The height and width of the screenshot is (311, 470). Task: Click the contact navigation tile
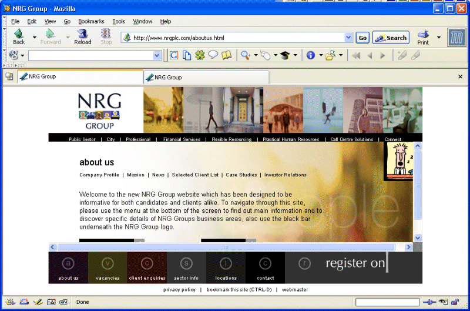click(x=266, y=267)
